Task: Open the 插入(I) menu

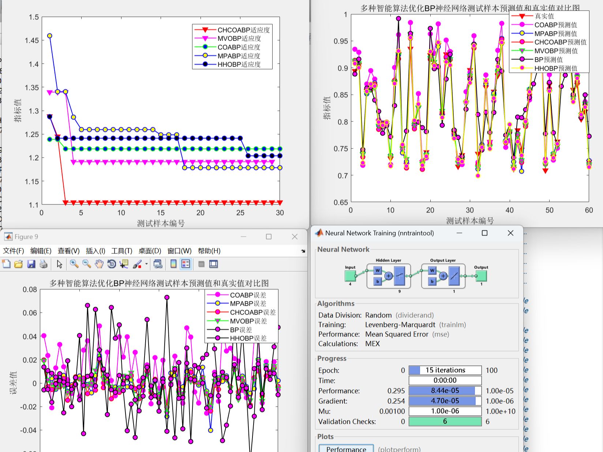Action: 95,251
